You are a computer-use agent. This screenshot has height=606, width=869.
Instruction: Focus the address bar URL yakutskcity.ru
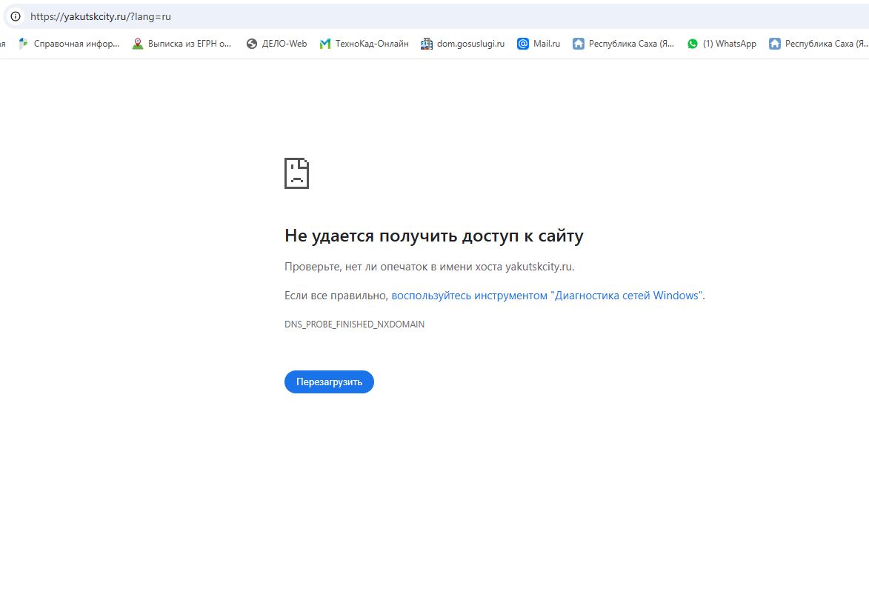(100, 16)
